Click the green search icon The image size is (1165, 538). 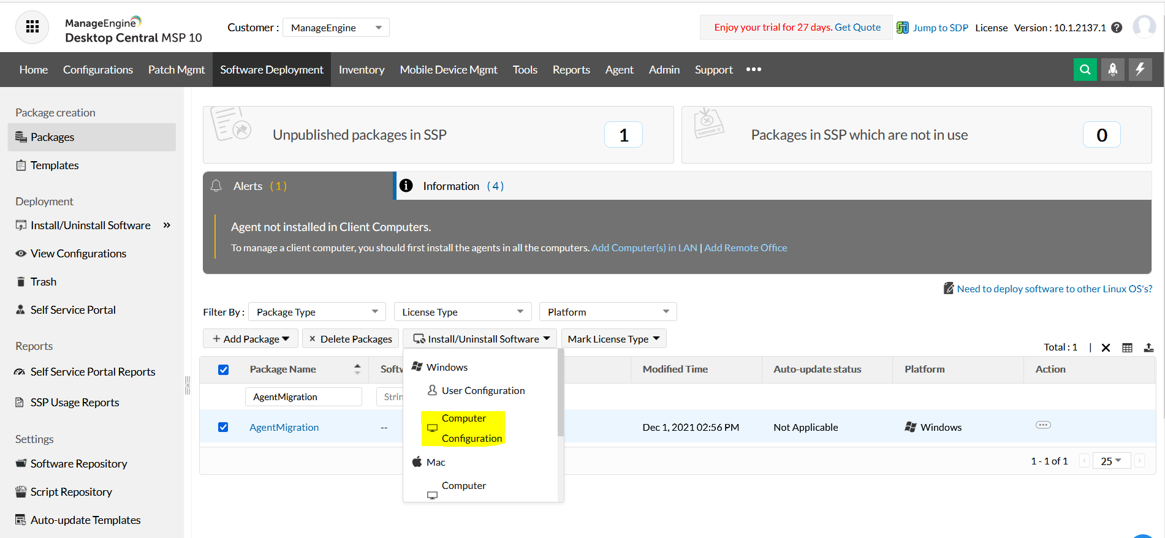[1085, 69]
